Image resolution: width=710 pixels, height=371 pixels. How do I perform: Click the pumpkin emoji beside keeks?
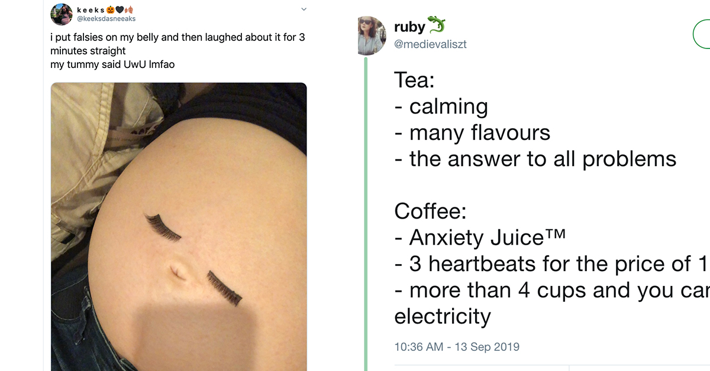111,10
